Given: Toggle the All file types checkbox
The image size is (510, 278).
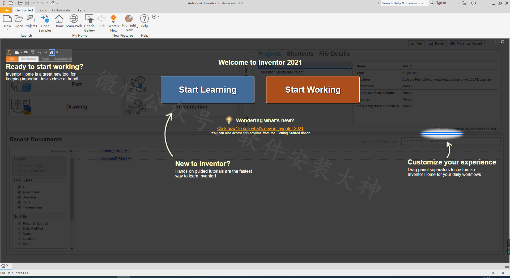Looking at the screenshot, I should (x=19, y=187).
